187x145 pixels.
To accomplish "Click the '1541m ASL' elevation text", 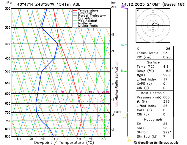I will [68, 4].
